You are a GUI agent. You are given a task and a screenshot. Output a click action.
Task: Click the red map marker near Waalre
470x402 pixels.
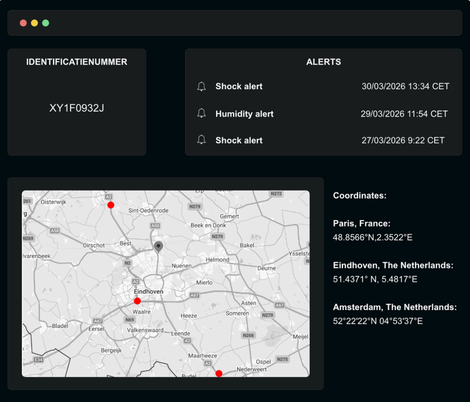137,301
